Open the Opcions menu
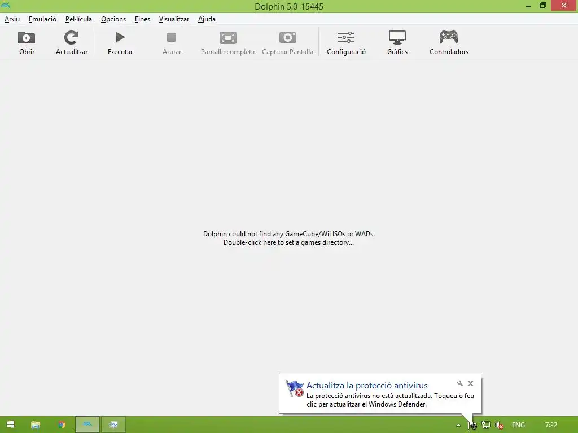The image size is (578, 433). 113,19
